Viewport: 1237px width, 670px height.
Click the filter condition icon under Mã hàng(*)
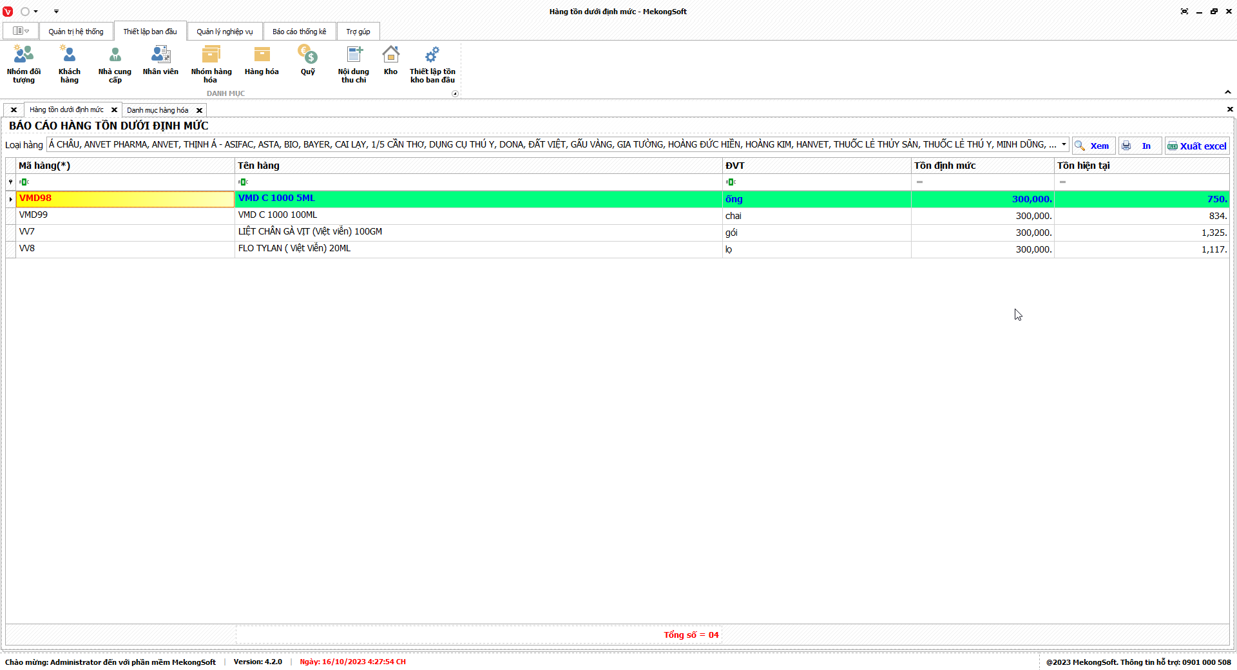click(24, 182)
